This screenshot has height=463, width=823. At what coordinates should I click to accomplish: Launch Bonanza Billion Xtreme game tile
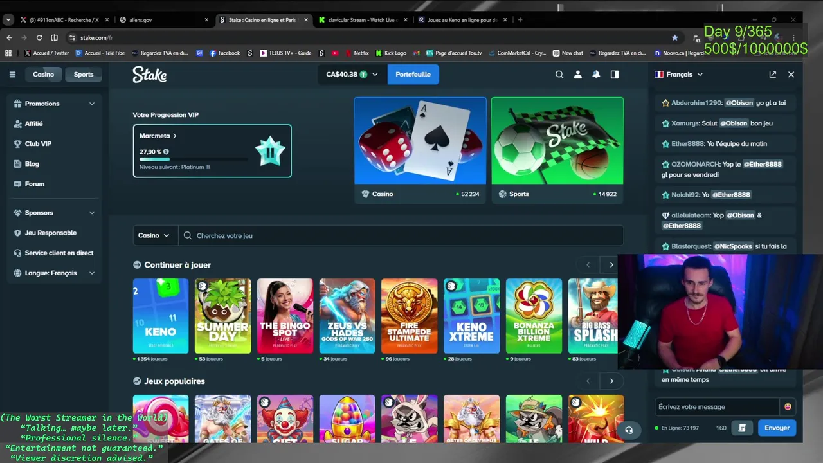pyautogui.click(x=534, y=316)
